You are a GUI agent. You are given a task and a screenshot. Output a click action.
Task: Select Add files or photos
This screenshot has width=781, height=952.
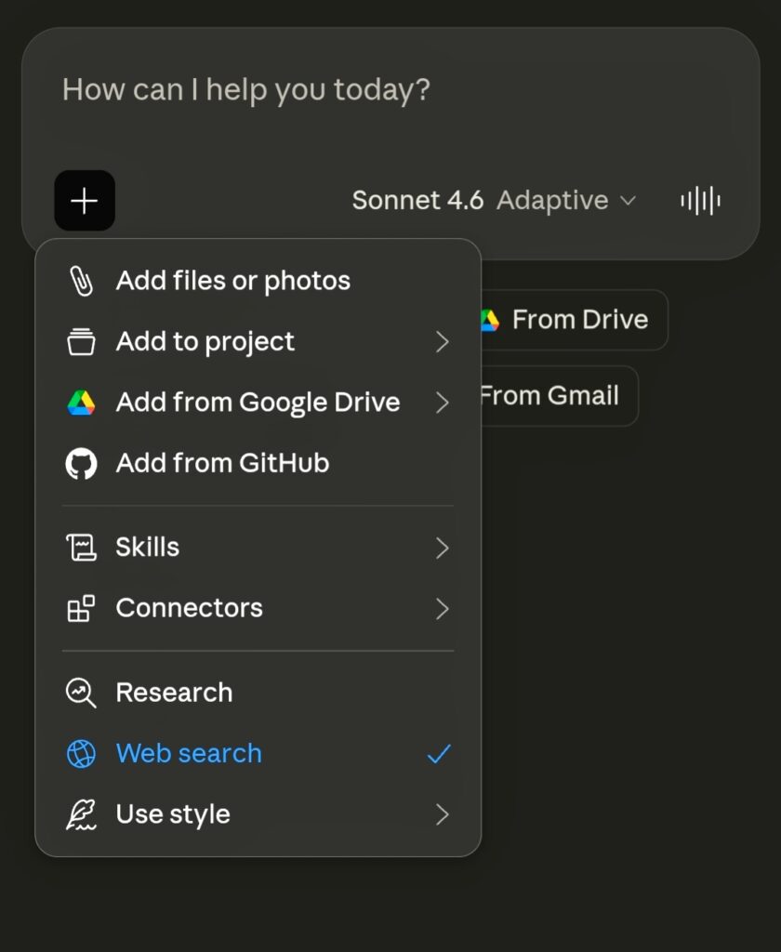[232, 281]
